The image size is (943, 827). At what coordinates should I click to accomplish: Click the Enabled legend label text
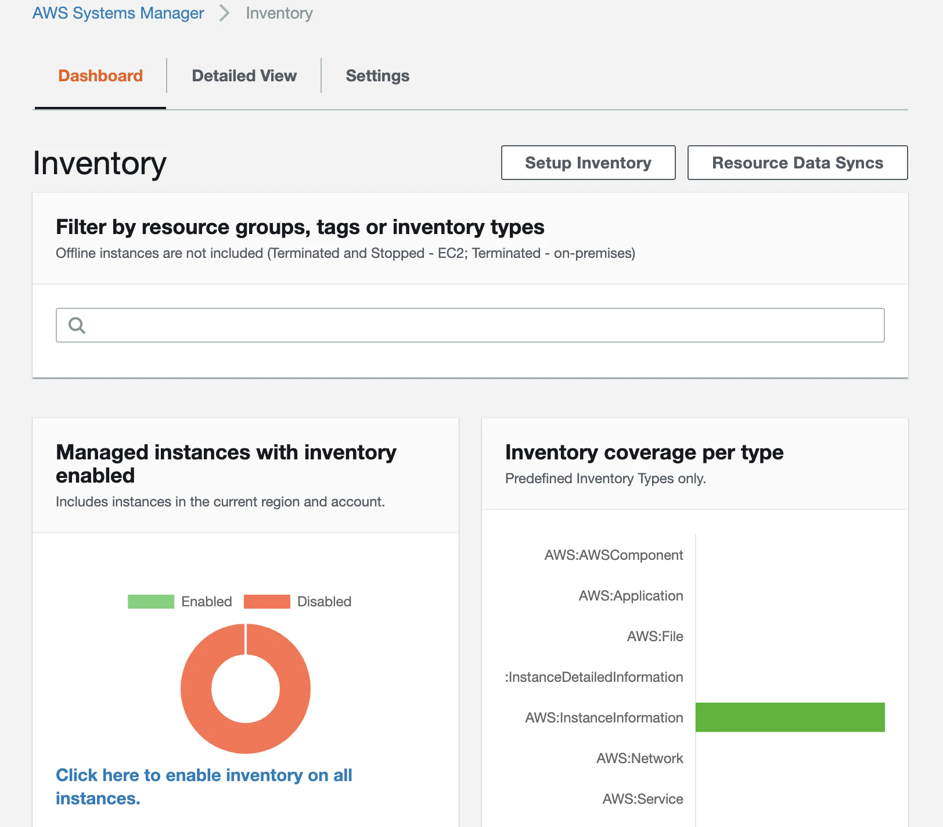coord(207,602)
